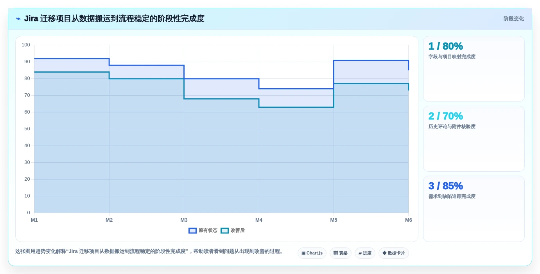Click the chart title Jira 迁移项目 heading
Image resolution: width=540 pixels, height=274 pixels.
[114, 19]
